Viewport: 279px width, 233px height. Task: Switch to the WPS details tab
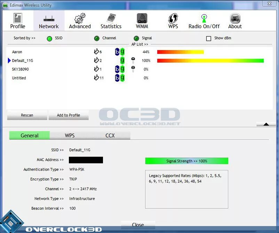70,136
